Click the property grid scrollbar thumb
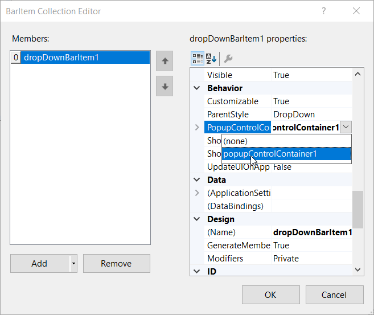374x315 pixels. [357, 210]
